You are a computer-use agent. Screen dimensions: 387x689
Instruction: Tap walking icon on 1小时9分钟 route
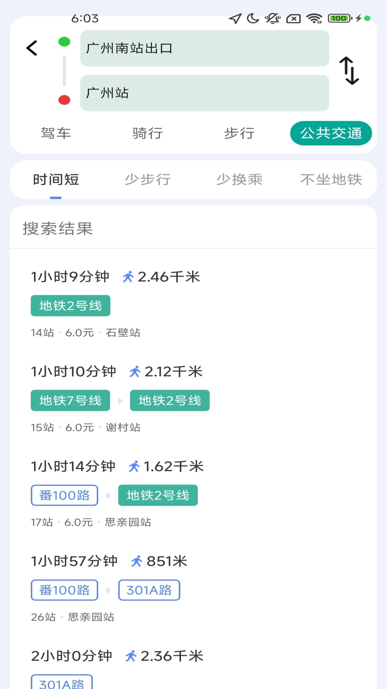[128, 277]
